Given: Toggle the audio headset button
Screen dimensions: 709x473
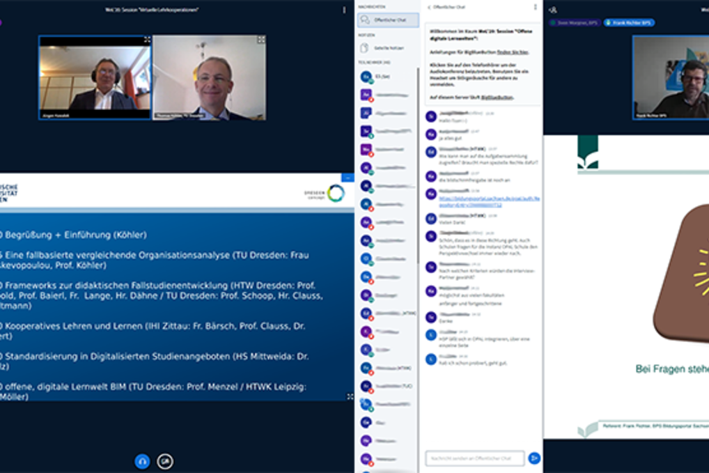Looking at the screenshot, I should pos(142,461).
